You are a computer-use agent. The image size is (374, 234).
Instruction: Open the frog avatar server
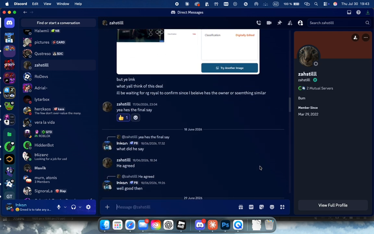click(x=9, y=106)
